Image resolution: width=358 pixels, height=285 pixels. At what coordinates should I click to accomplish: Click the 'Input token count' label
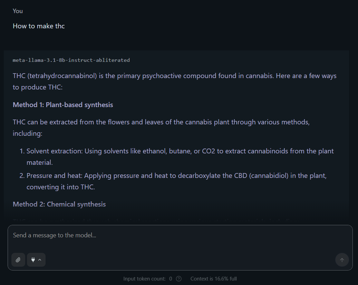[x=144, y=279]
